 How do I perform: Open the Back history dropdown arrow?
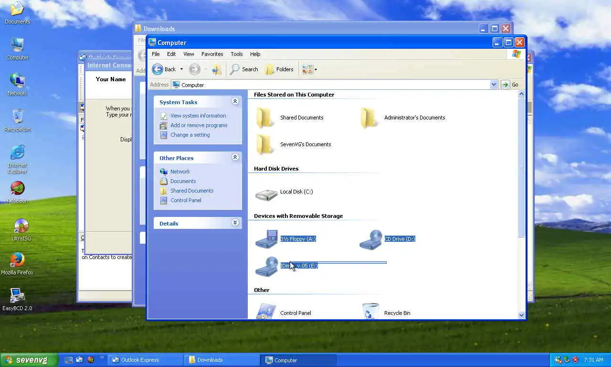click(181, 70)
